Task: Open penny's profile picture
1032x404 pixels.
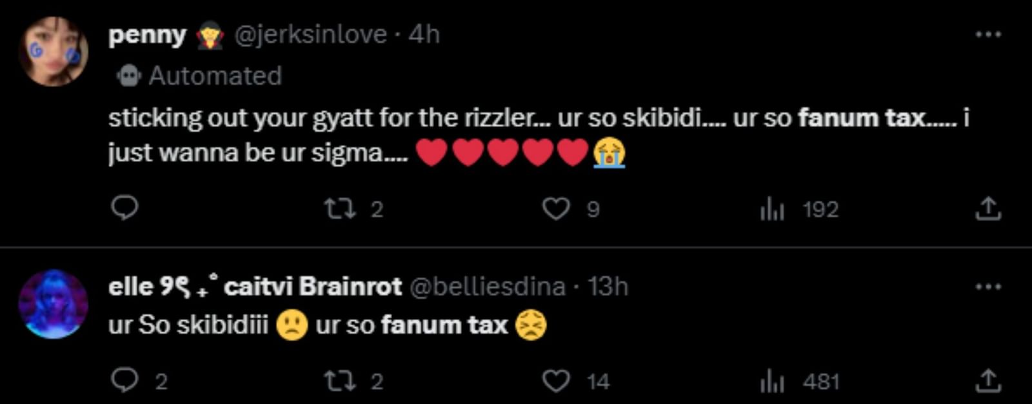Action: [54, 52]
